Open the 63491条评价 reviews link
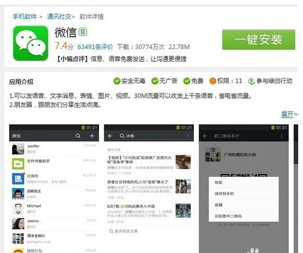 coord(95,47)
